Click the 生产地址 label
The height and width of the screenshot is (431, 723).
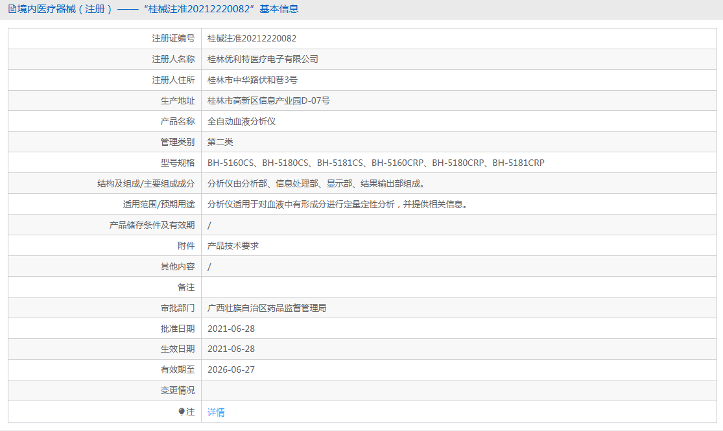pos(178,100)
